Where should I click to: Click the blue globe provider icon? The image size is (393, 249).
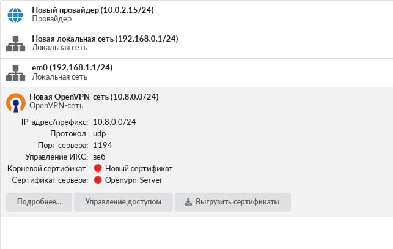15,15
